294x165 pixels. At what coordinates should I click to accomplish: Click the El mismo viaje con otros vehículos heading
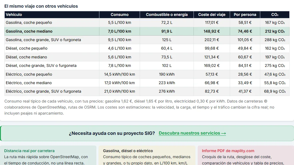tap(41, 6)
